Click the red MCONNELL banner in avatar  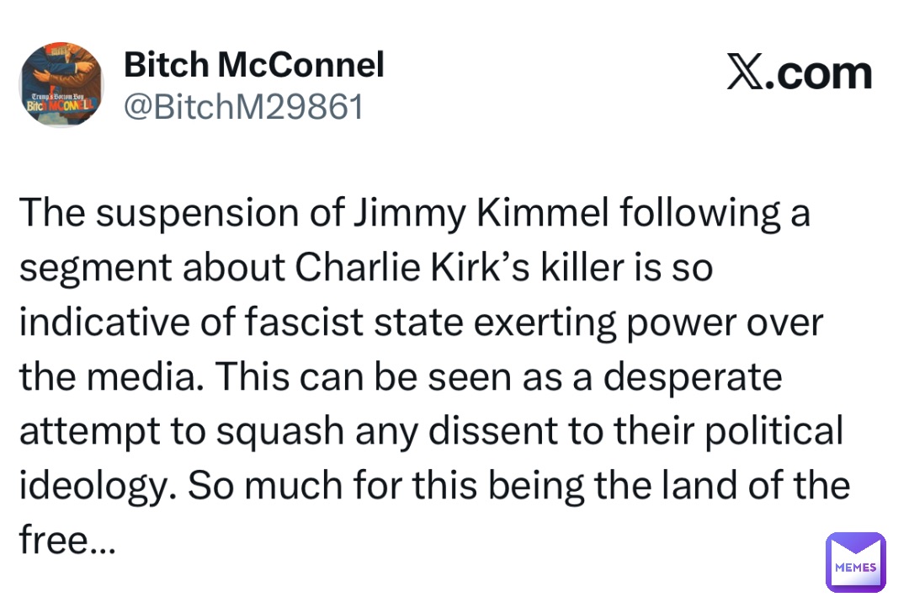71,106
